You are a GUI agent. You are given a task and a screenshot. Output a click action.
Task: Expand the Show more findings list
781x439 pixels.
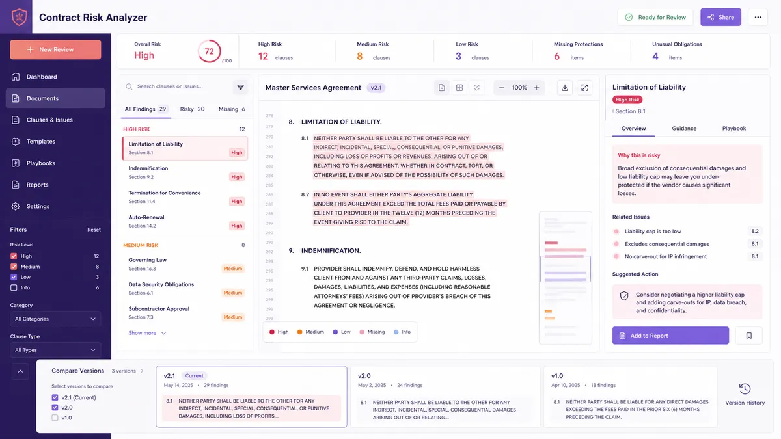[147, 333]
